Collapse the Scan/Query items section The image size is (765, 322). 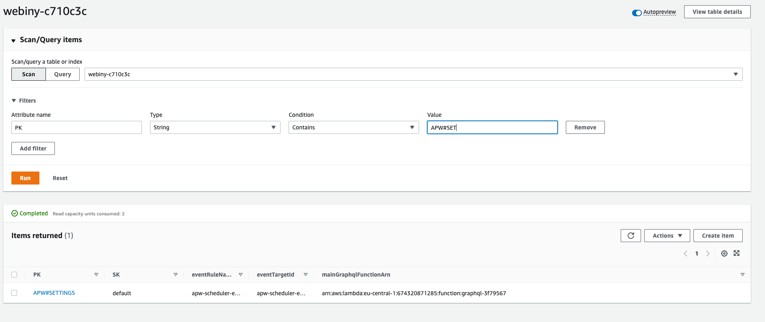click(13, 40)
